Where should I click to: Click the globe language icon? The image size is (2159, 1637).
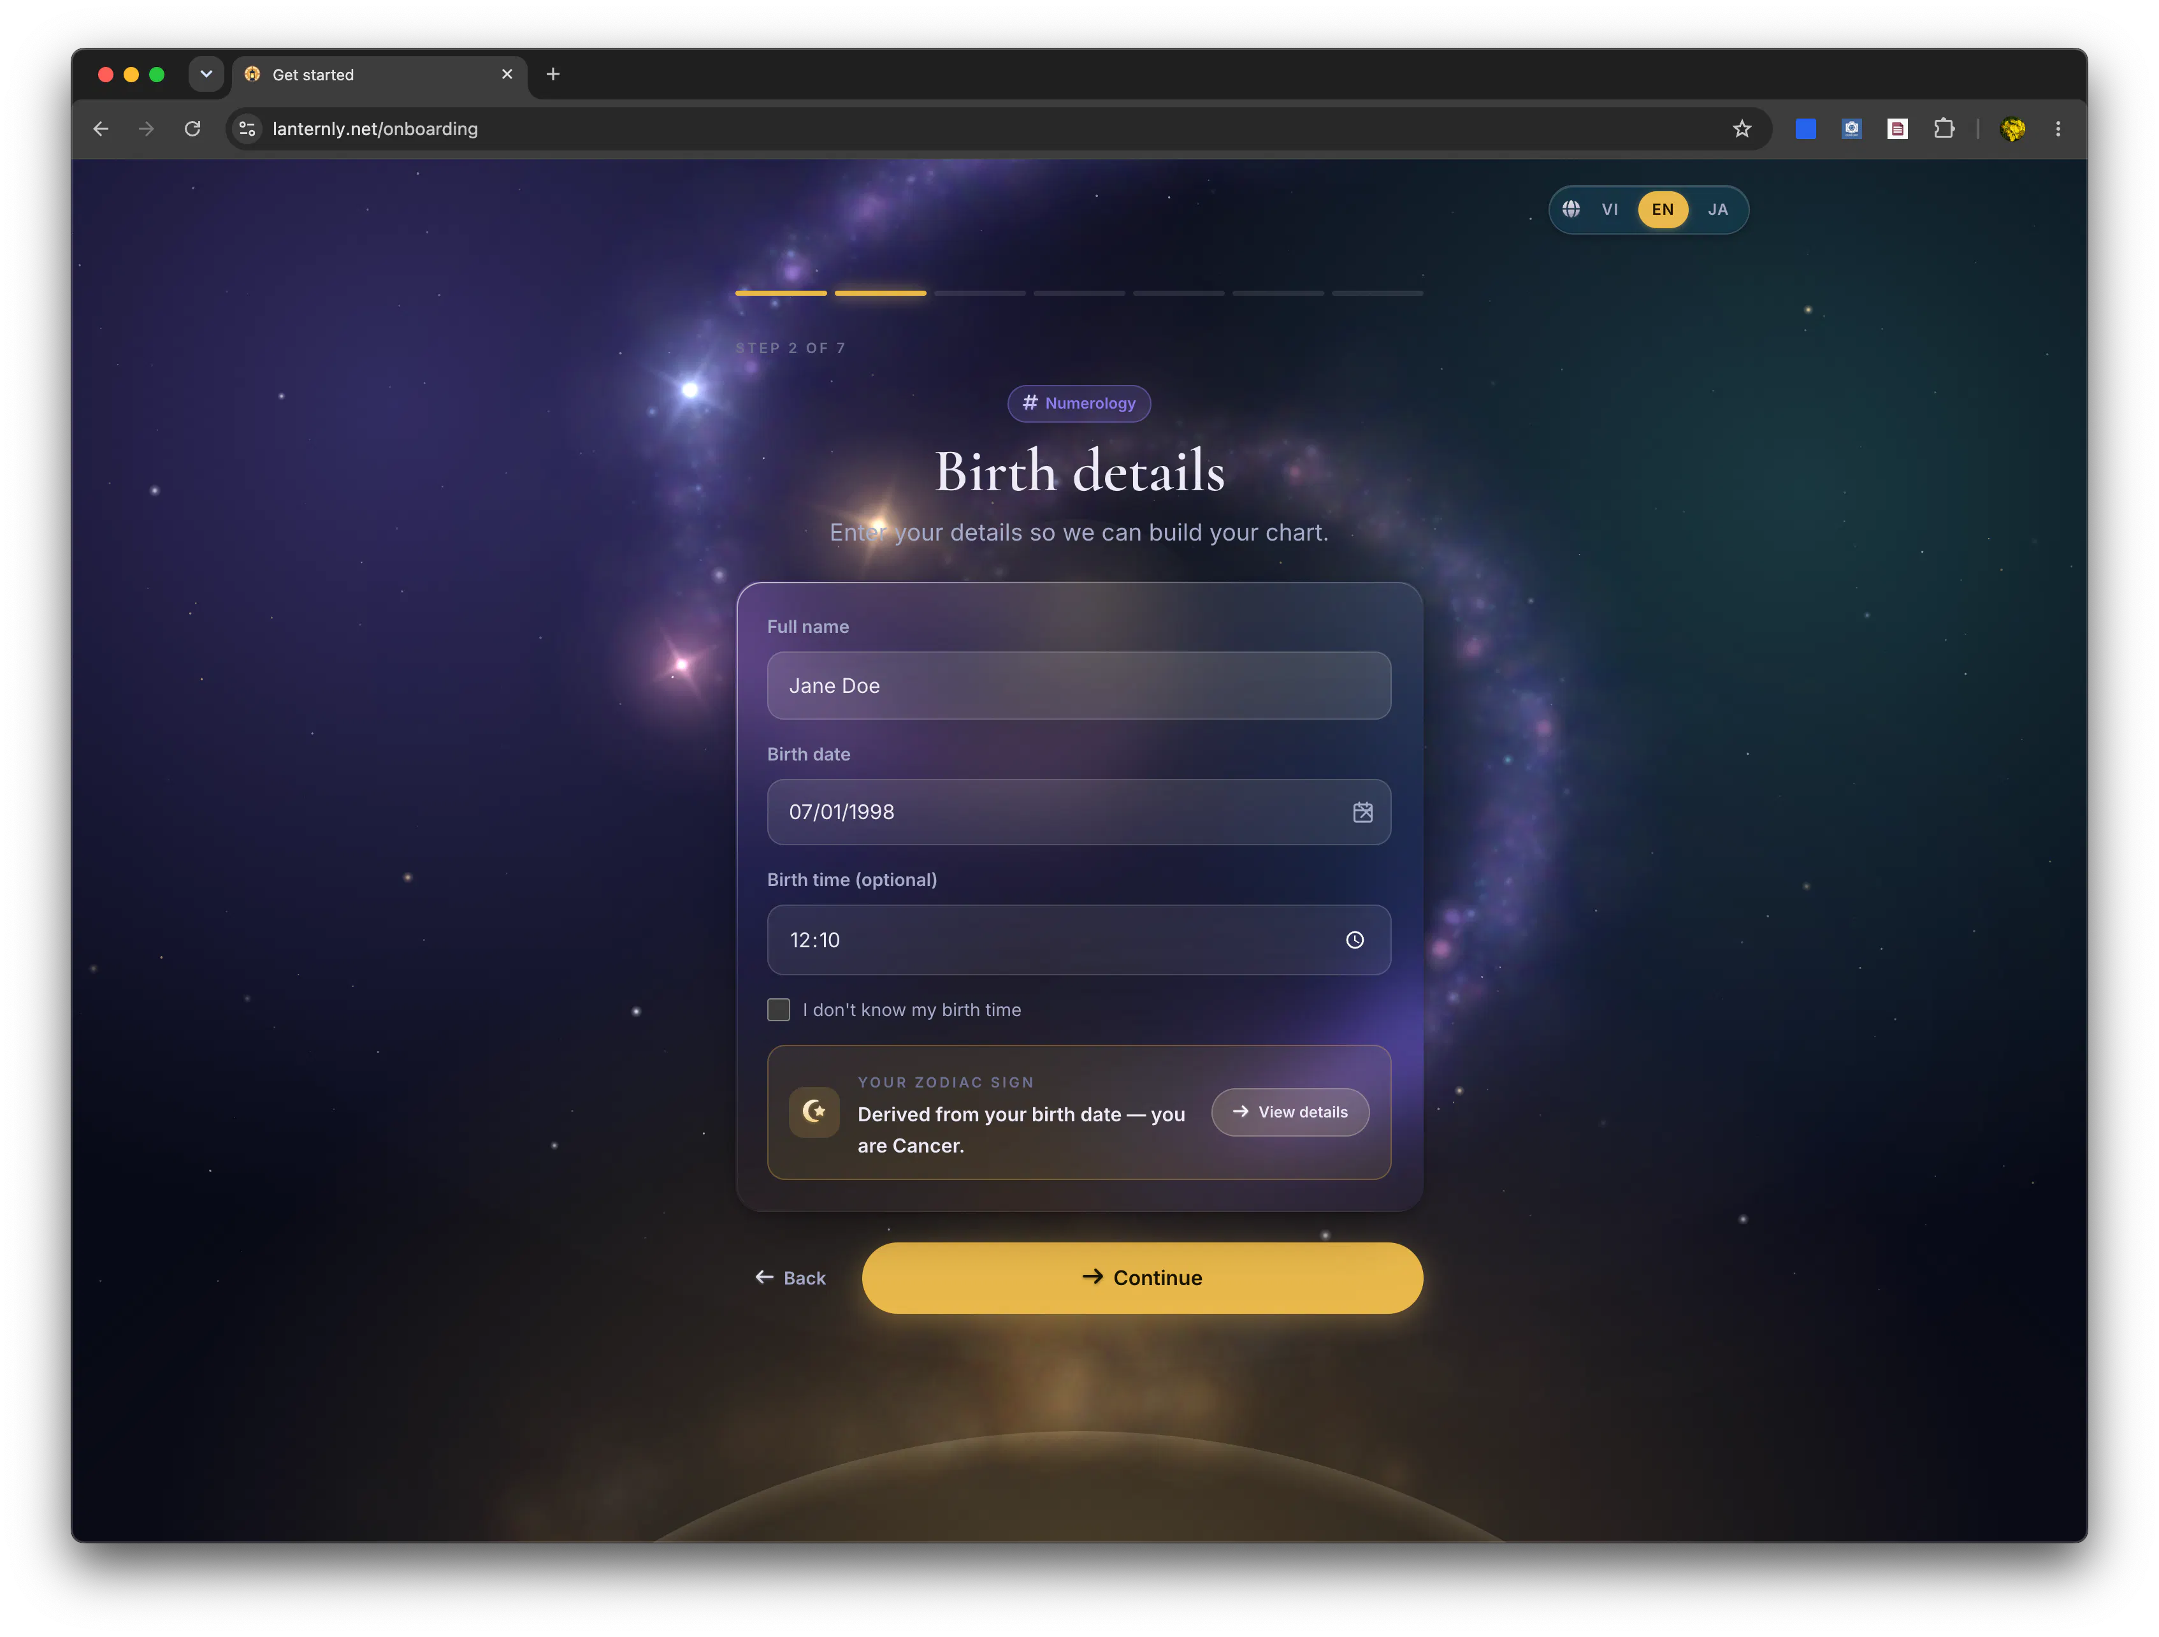[x=1570, y=209]
